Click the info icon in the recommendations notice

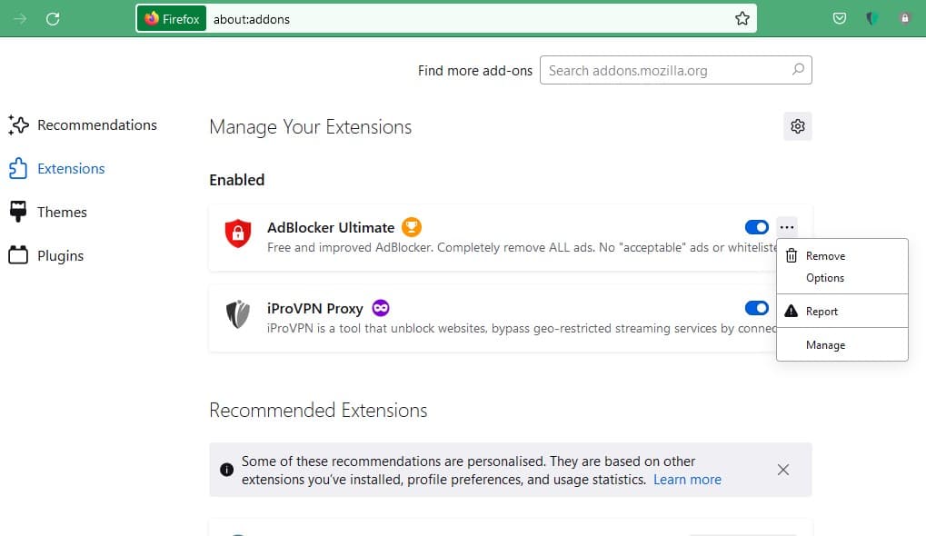(227, 470)
